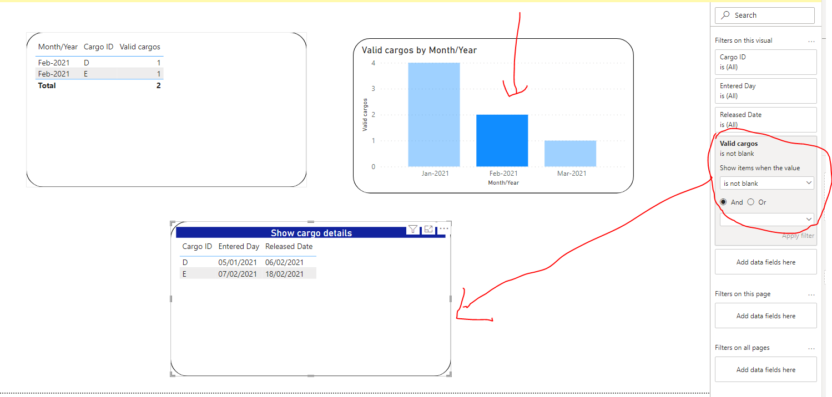Click the Jan-2021 axis label
Image resolution: width=832 pixels, height=397 pixels.
(x=435, y=174)
